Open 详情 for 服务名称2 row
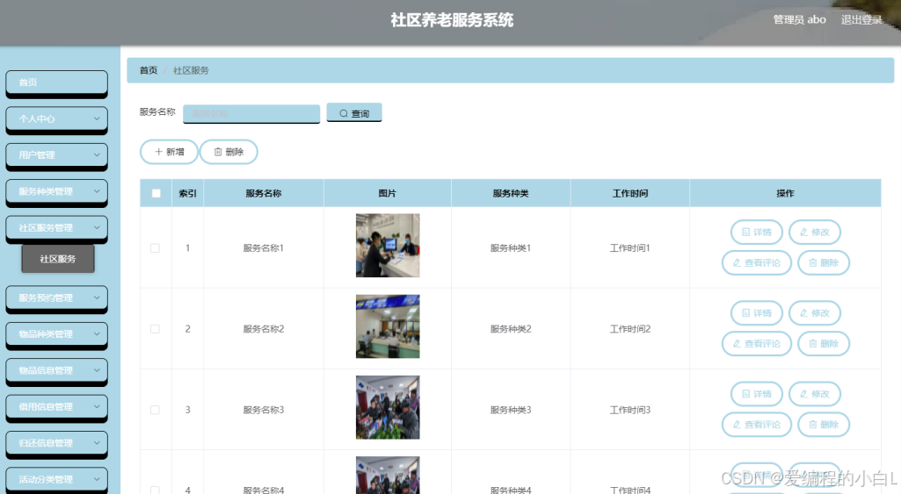 coord(756,313)
